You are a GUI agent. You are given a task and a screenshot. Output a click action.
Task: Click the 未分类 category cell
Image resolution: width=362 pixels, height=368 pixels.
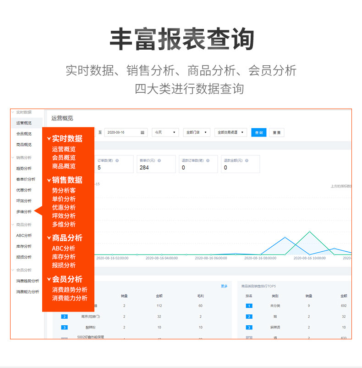click(x=275, y=306)
